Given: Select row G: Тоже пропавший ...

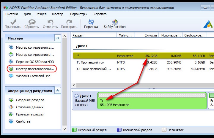Looking at the screenshot, I should click(x=143, y=69).
